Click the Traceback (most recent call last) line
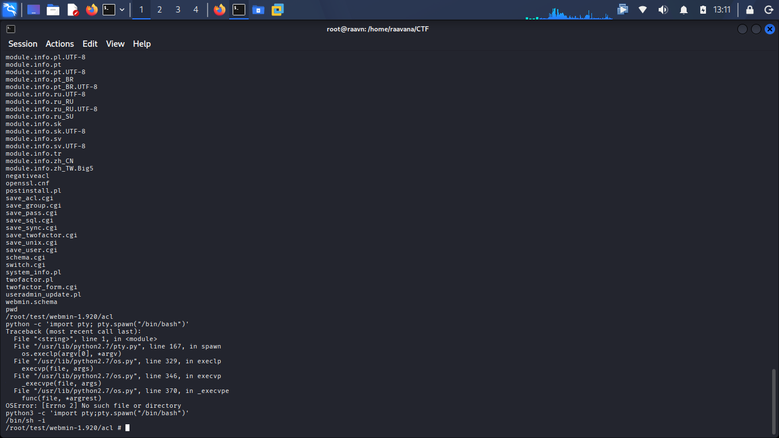 [74, 331]
